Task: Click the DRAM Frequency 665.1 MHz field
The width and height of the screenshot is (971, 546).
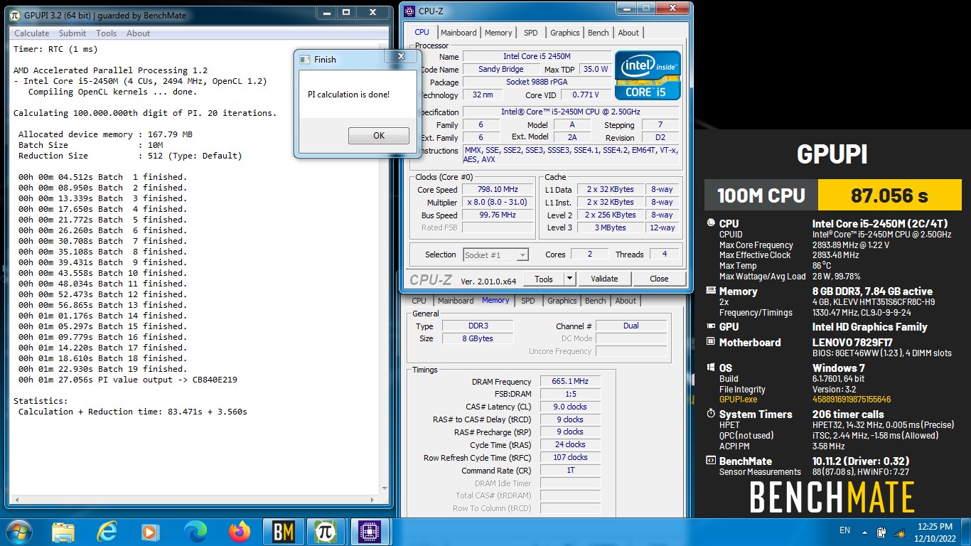Action: coord(570,382)
